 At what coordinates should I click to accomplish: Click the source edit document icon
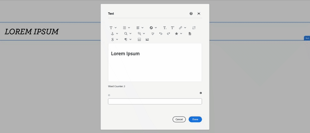click(x=190, y=33)
